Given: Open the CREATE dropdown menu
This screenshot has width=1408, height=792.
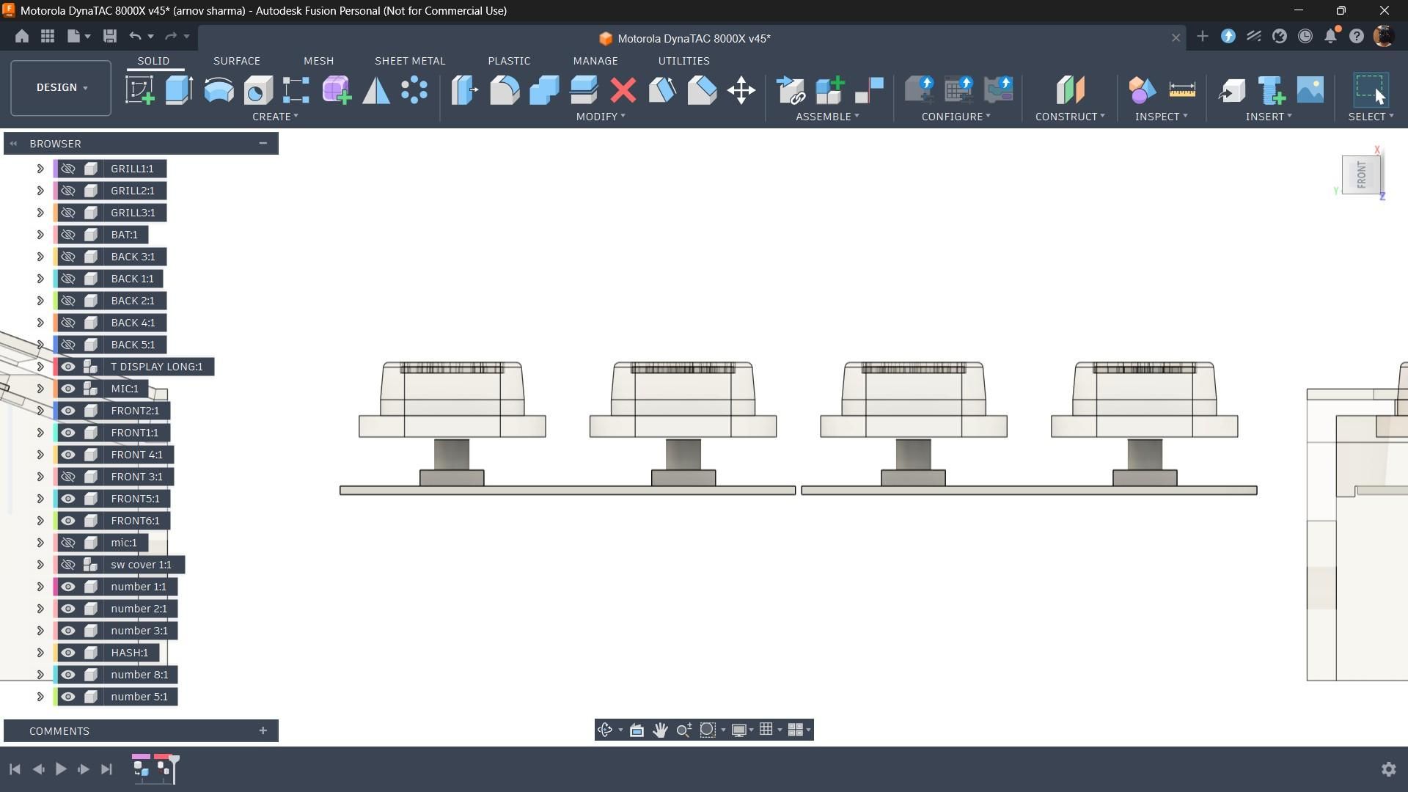Looking at the screenshot, I should coord(275,117).
